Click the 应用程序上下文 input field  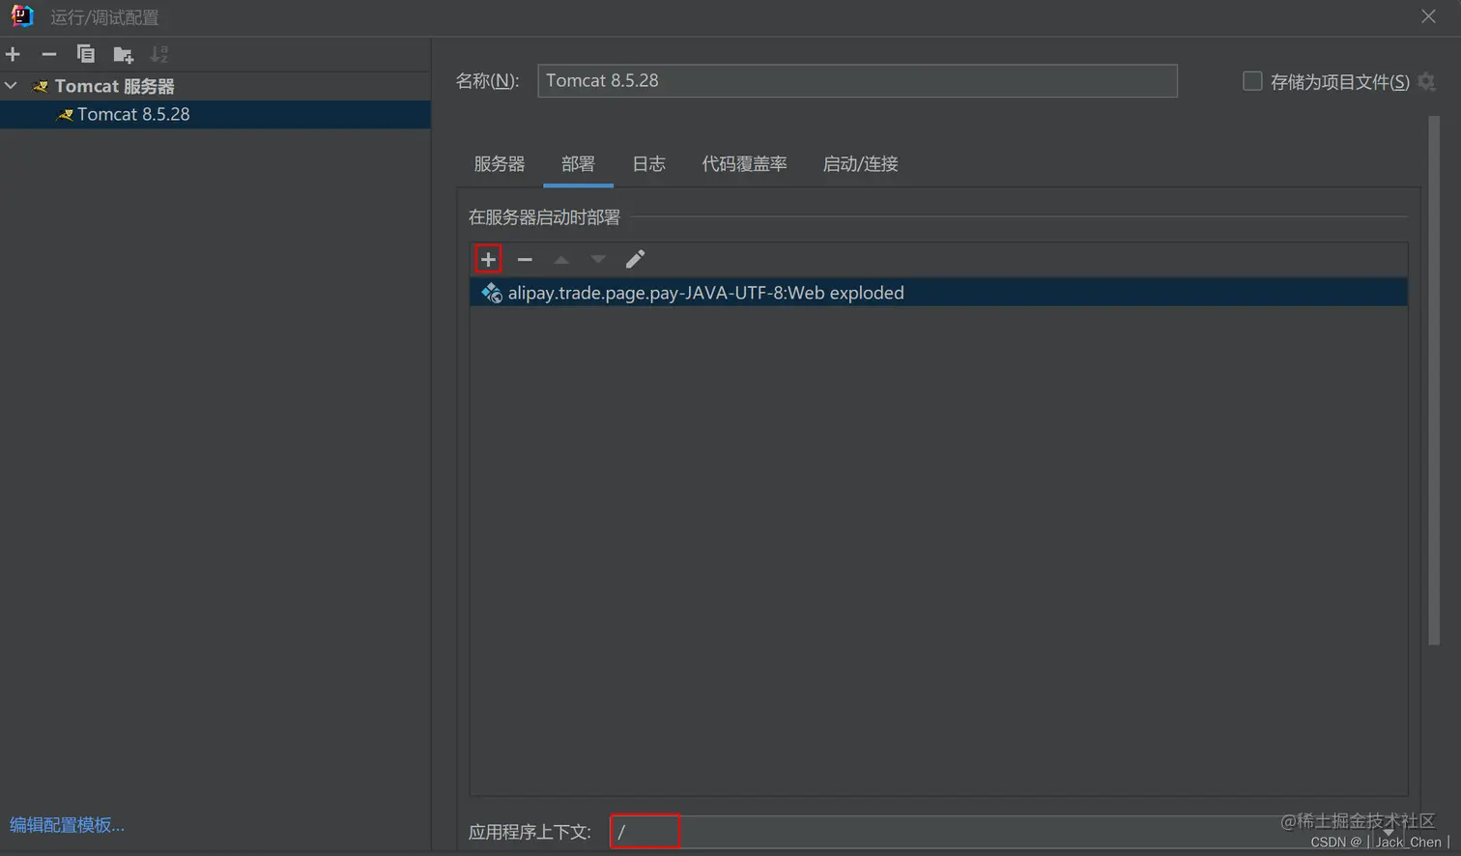pyautogui.click(x=1008, y=832)
